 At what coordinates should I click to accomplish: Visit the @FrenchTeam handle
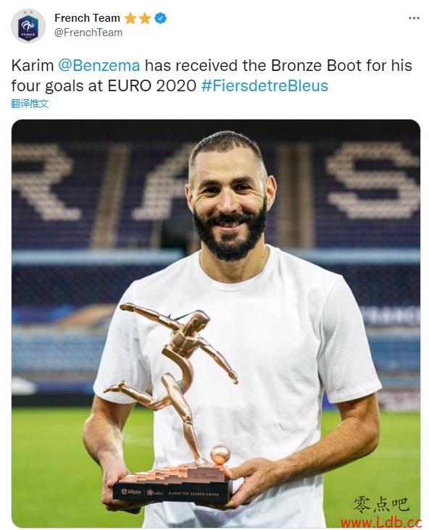point(88,33)
